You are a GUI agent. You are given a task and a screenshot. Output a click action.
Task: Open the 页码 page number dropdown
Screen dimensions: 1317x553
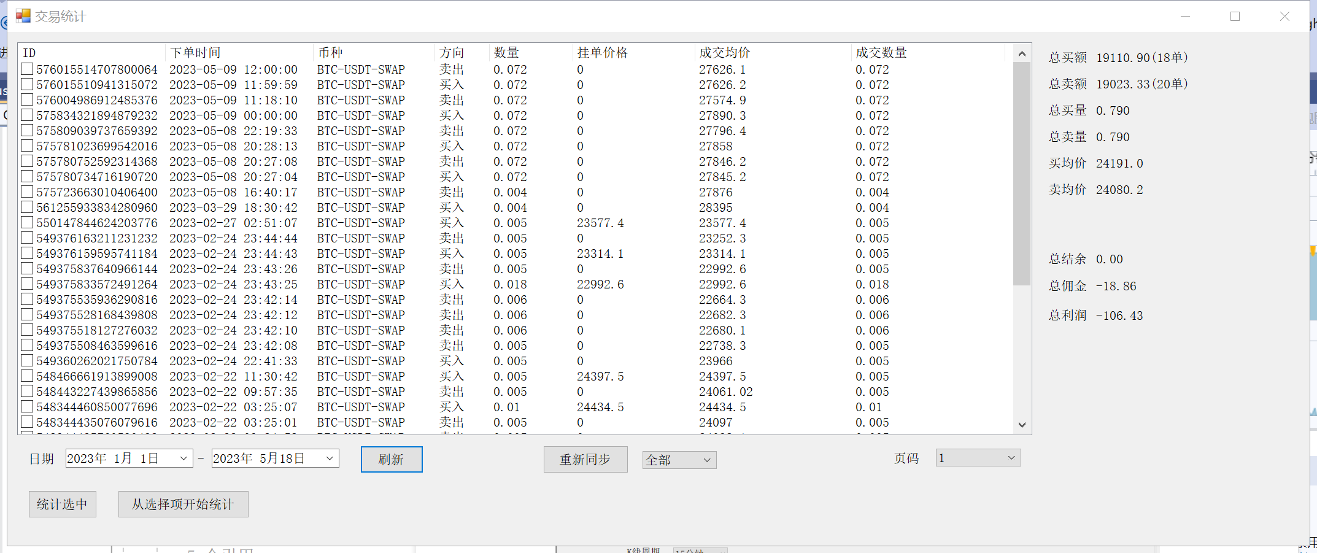(978, 457)
